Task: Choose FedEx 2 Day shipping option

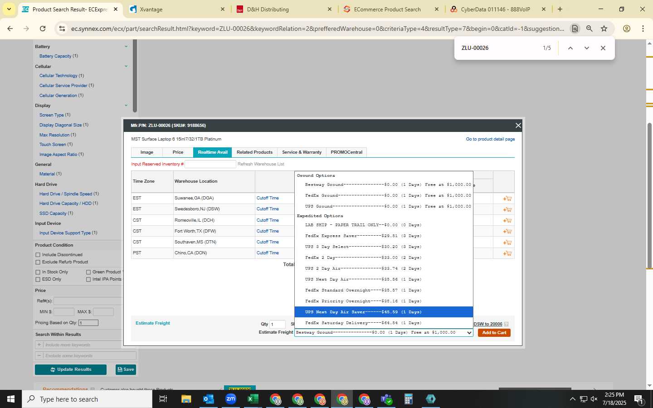Action: coord(384,257)
